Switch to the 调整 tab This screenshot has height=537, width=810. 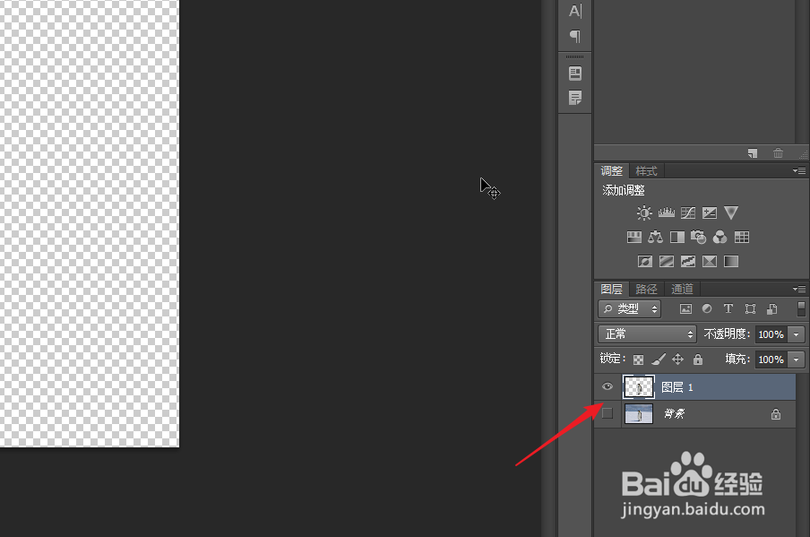612,170
